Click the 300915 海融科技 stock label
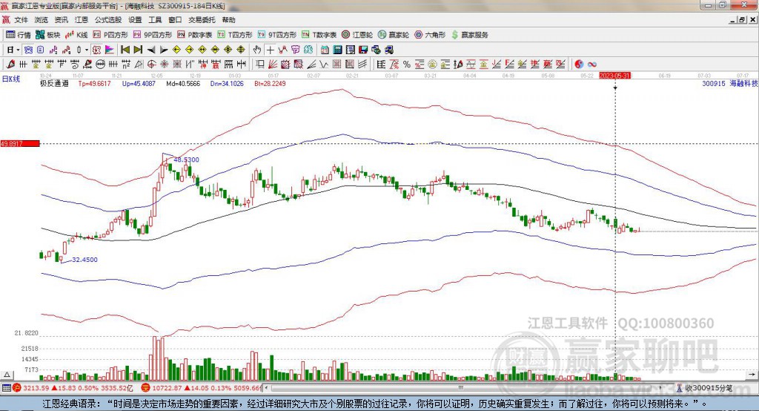 (x=730, y=83)
